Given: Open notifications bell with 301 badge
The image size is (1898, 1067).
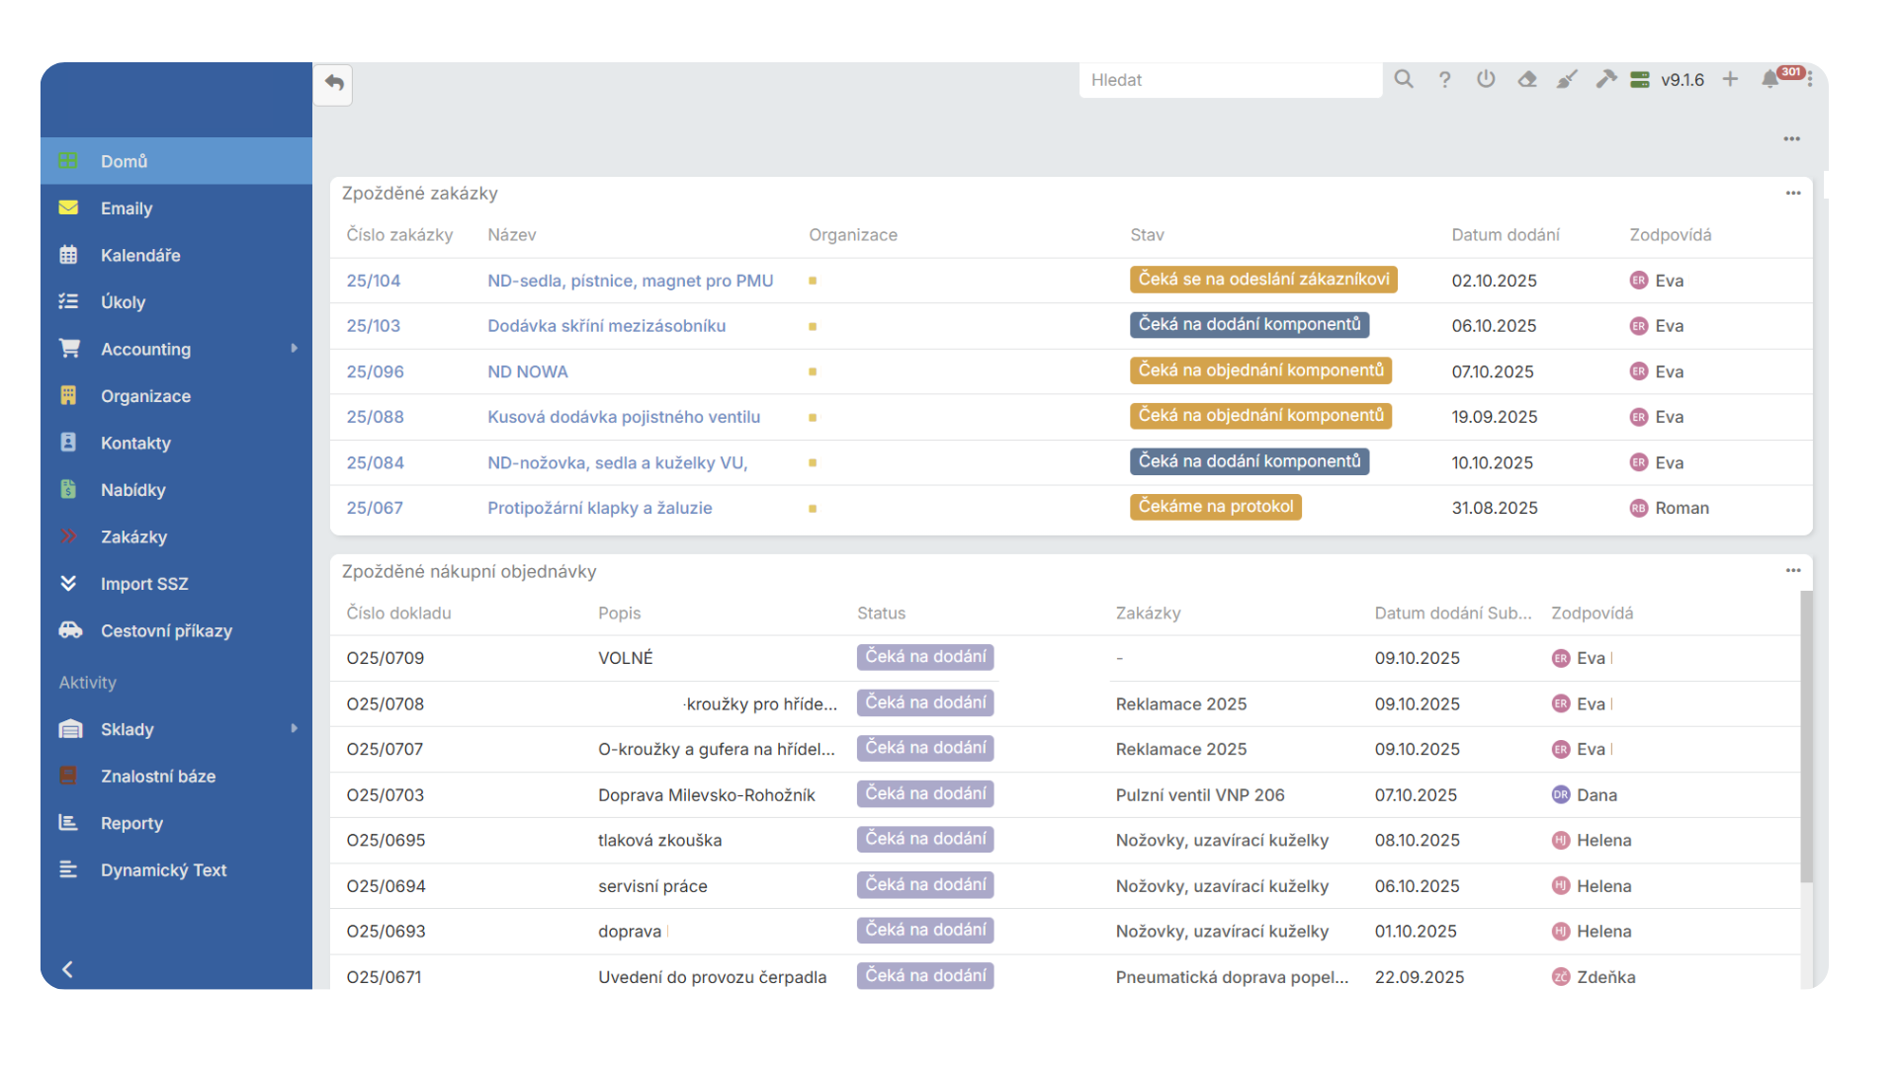Looking at the screenshot, I should pos(1770,79).
